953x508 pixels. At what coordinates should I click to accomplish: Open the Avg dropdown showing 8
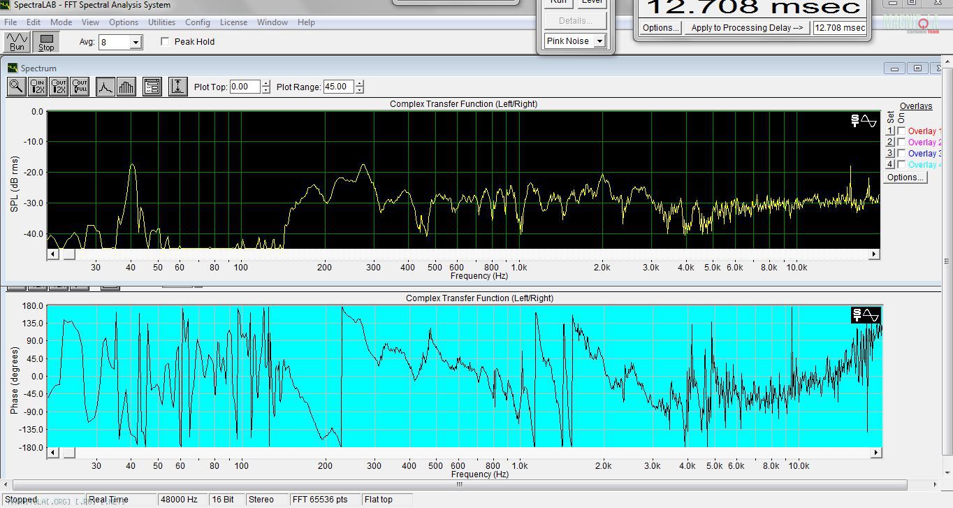136,43
